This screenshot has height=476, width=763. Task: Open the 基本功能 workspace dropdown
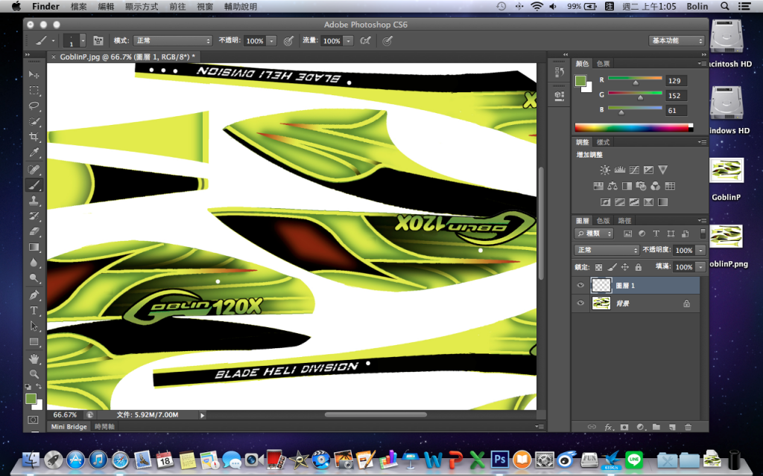[677, 41]
